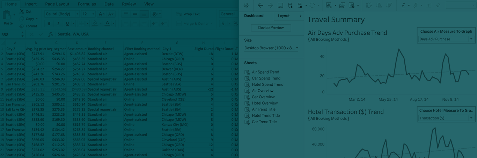Toggle Wrap Text for cells
This screenshot has height=158, width=477.
[188, 14]
